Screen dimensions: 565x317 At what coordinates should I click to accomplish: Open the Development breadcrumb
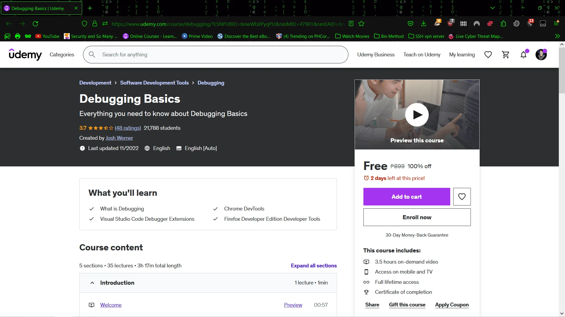[x=95, y=83]
